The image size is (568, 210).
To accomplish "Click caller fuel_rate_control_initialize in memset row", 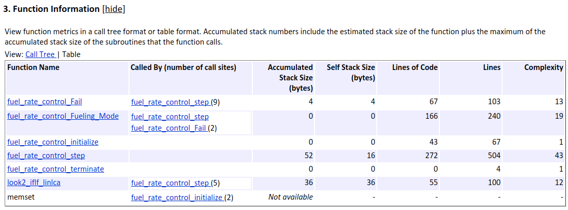I will 176,197.
